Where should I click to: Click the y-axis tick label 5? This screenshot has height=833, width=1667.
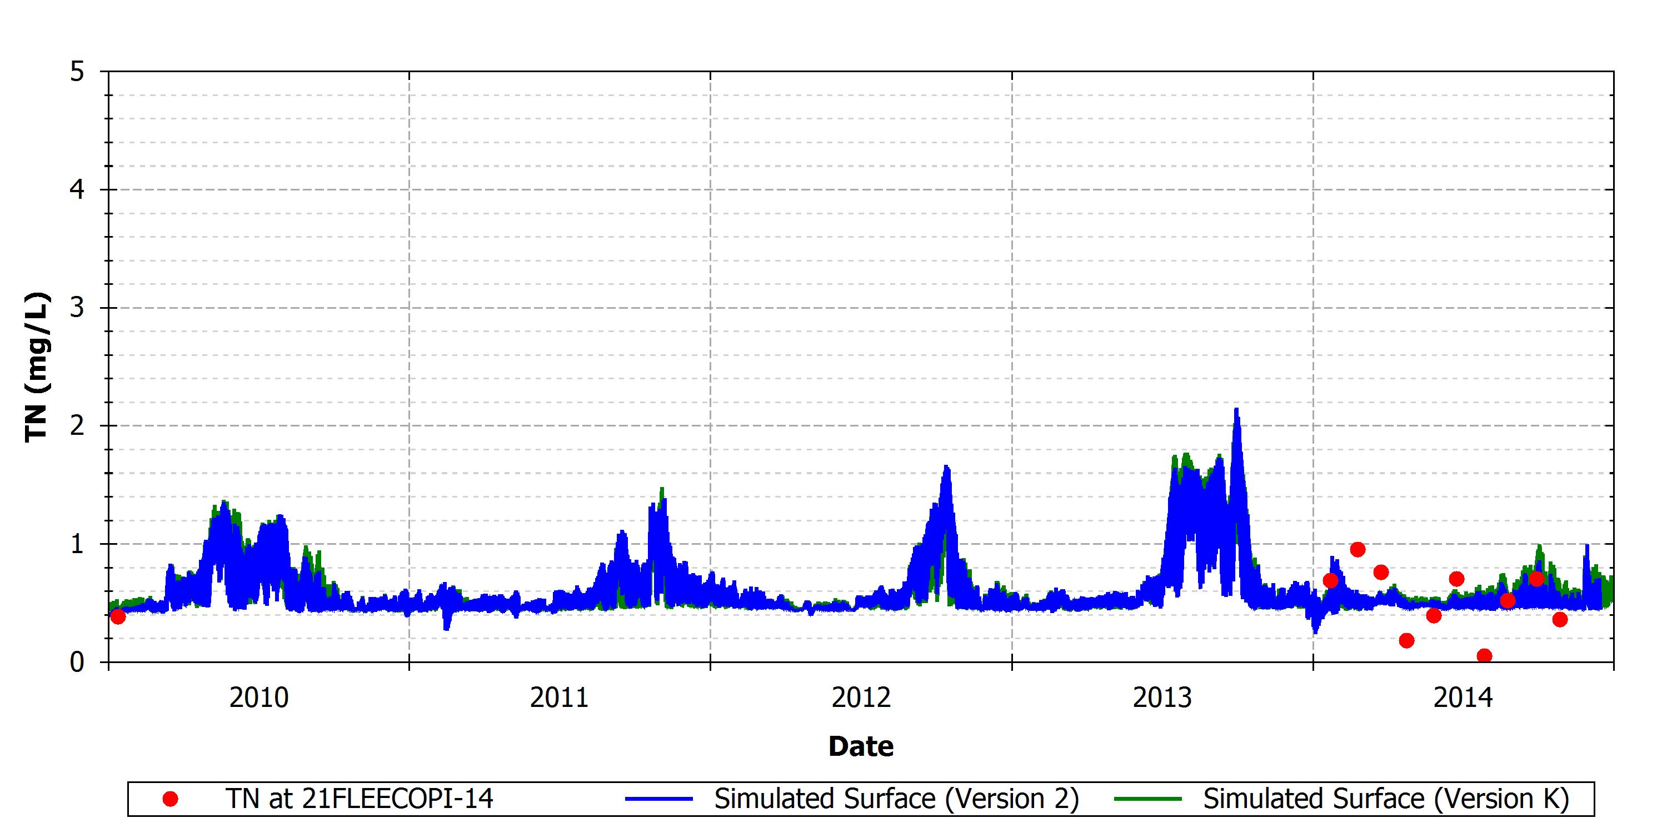pyautogui.click(x=78, y=72)
